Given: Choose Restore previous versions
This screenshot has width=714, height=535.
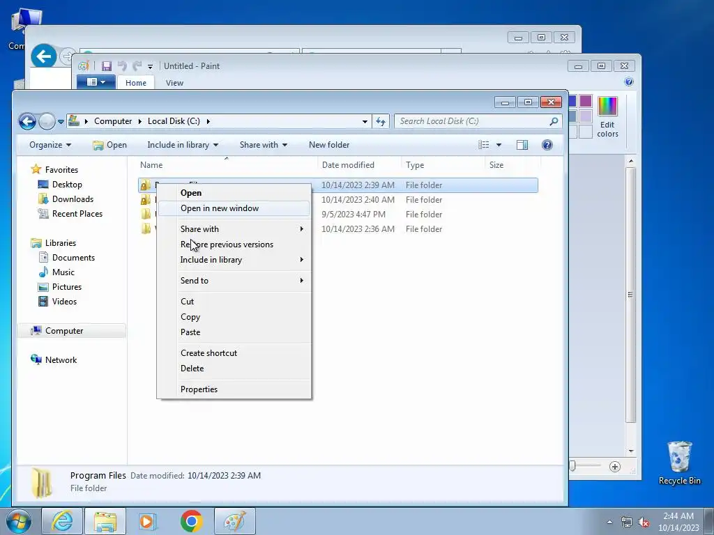Looking at the screenshot, I should click(x=234, y=245).
